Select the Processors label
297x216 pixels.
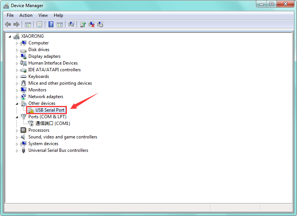click(x=38, y=130)
